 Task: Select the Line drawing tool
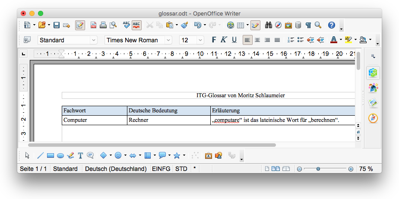[41, 155]
